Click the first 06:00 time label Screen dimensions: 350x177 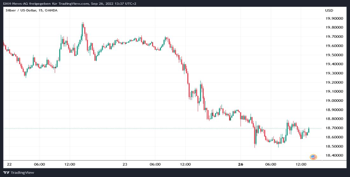tap(39, 164)
